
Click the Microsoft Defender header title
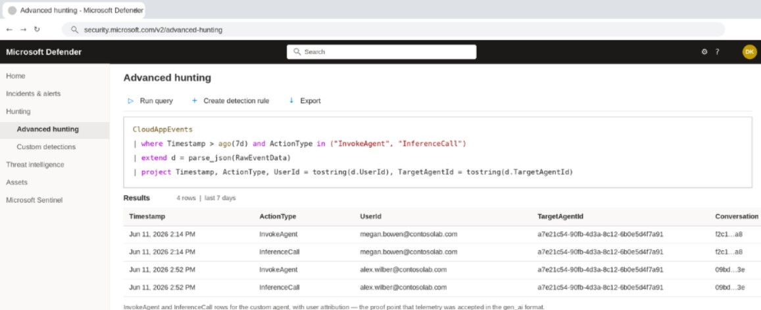coord(43,52)
